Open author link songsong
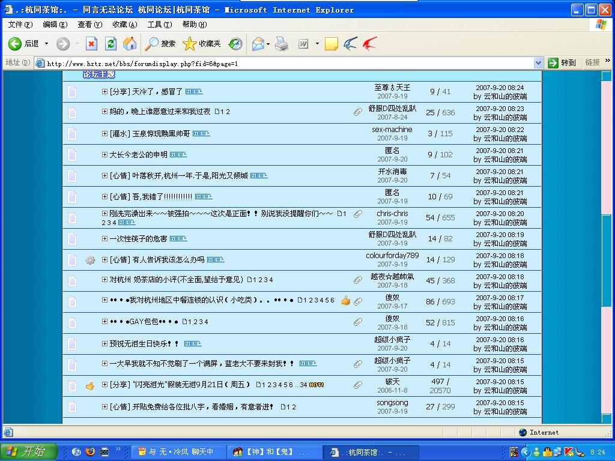This screenshot has height=461, width=615. 392,403
